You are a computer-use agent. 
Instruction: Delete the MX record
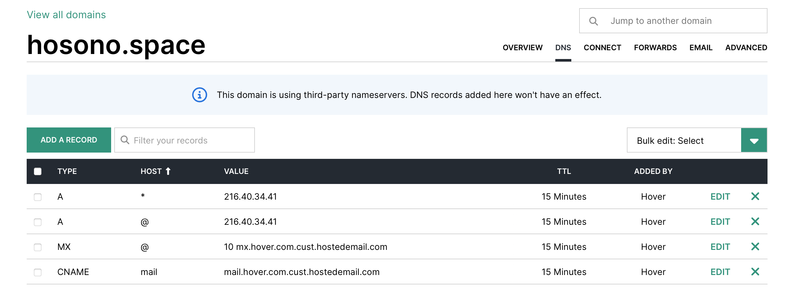[x=755, y=247]
